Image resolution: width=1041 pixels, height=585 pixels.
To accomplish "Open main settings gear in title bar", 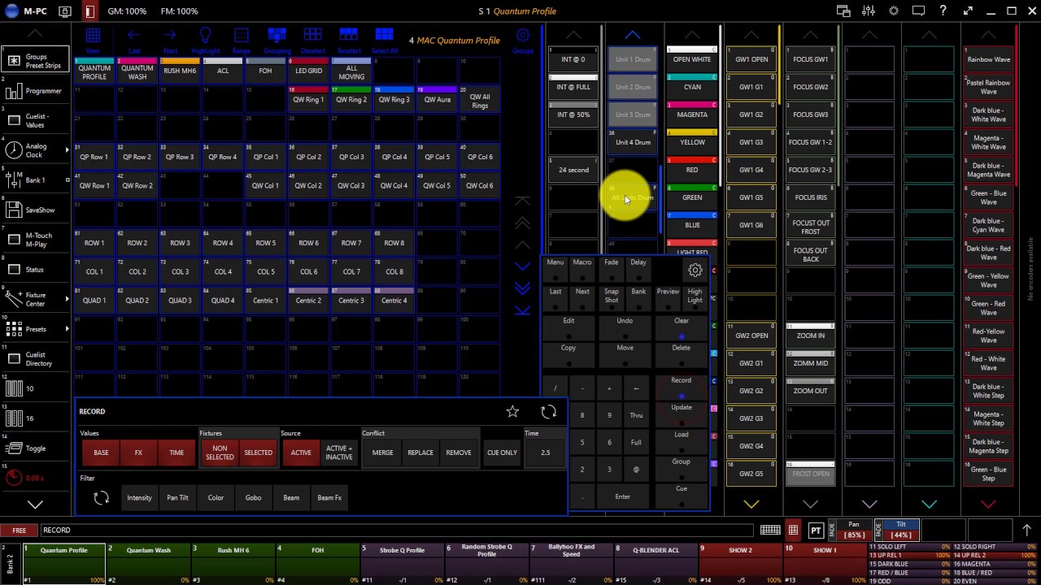I will [x=894, y=11].
